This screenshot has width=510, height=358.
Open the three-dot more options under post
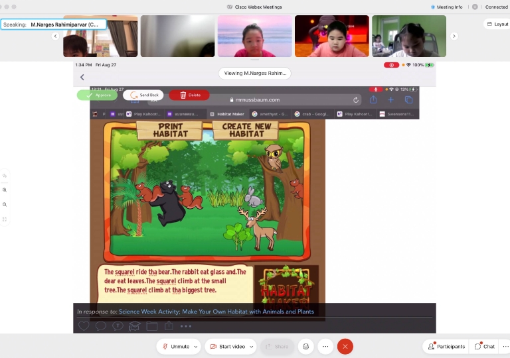click(186, 326)
